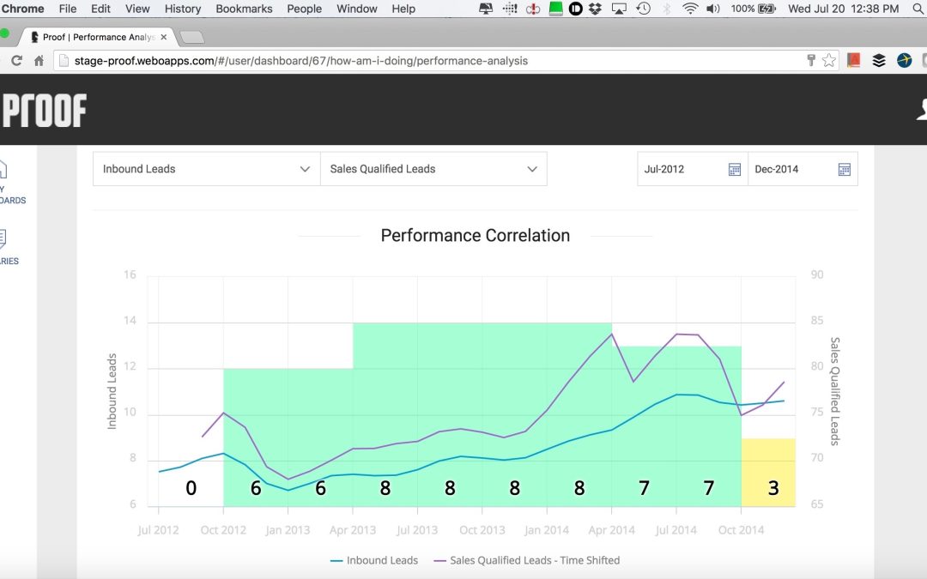The image size is (927, 579).
Task: Click the date and time in menu bar
Action: point(843,9)
